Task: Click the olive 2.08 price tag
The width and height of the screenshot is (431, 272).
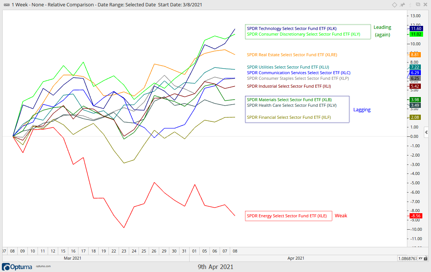Action: (415, 117)
